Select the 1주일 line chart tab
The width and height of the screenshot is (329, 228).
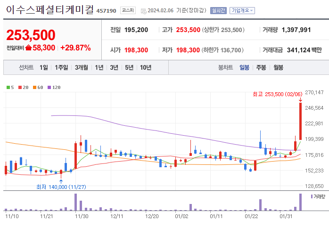coord(61,67)
